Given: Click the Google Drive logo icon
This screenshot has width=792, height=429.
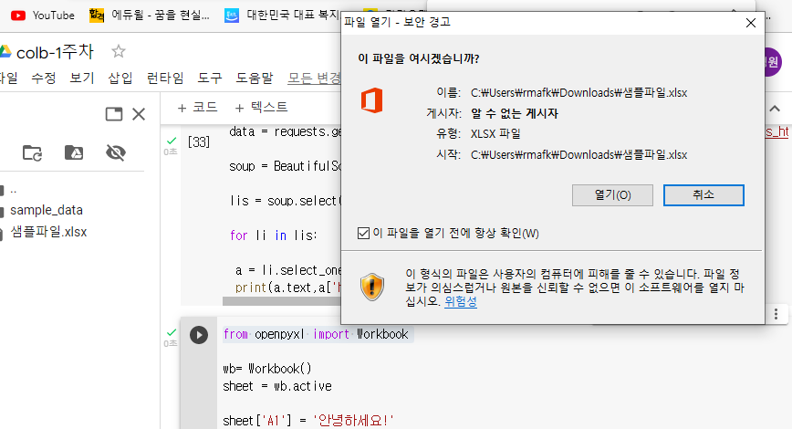Looking at the screenshot, I should point(5,51).
